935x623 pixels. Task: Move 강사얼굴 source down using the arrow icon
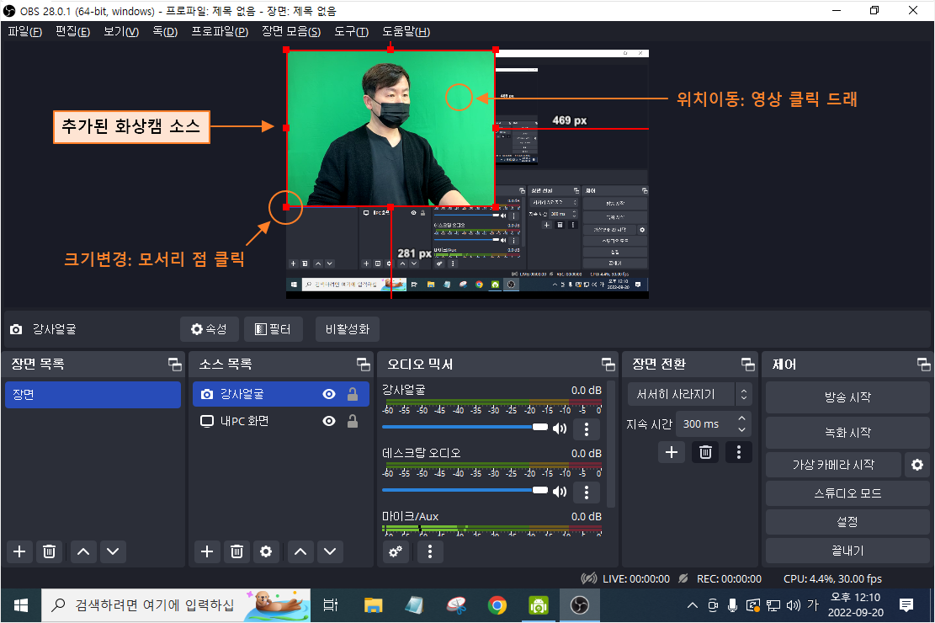pyautogui.click(x=330, y=551)
